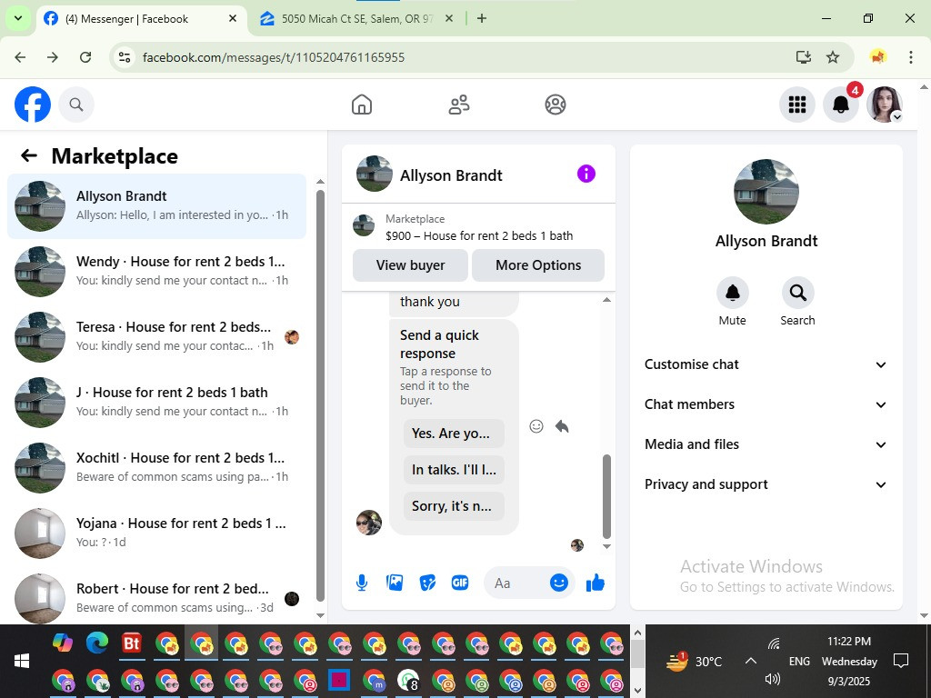Expand the Media and files section
The height and width of the screenshot is (698, 931).
click(x=766, y=444)
